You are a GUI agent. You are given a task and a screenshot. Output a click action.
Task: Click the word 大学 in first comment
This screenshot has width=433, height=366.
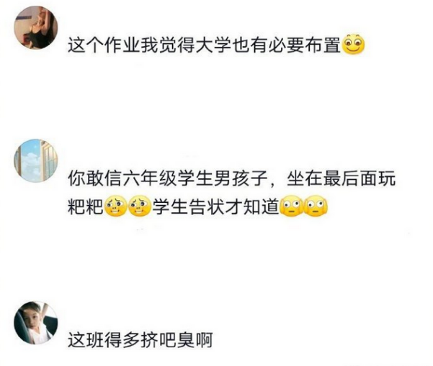213,45
